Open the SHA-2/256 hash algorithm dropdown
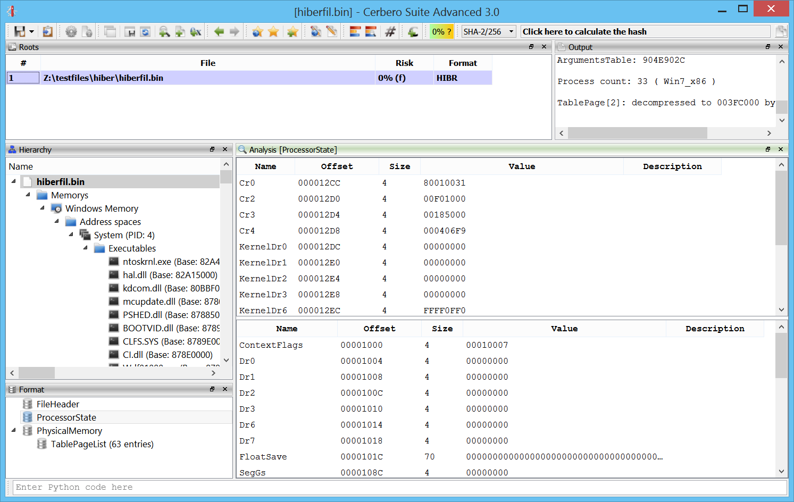This screenshot has height=502, width=794. pyautogui.click(x=489, y=32)
